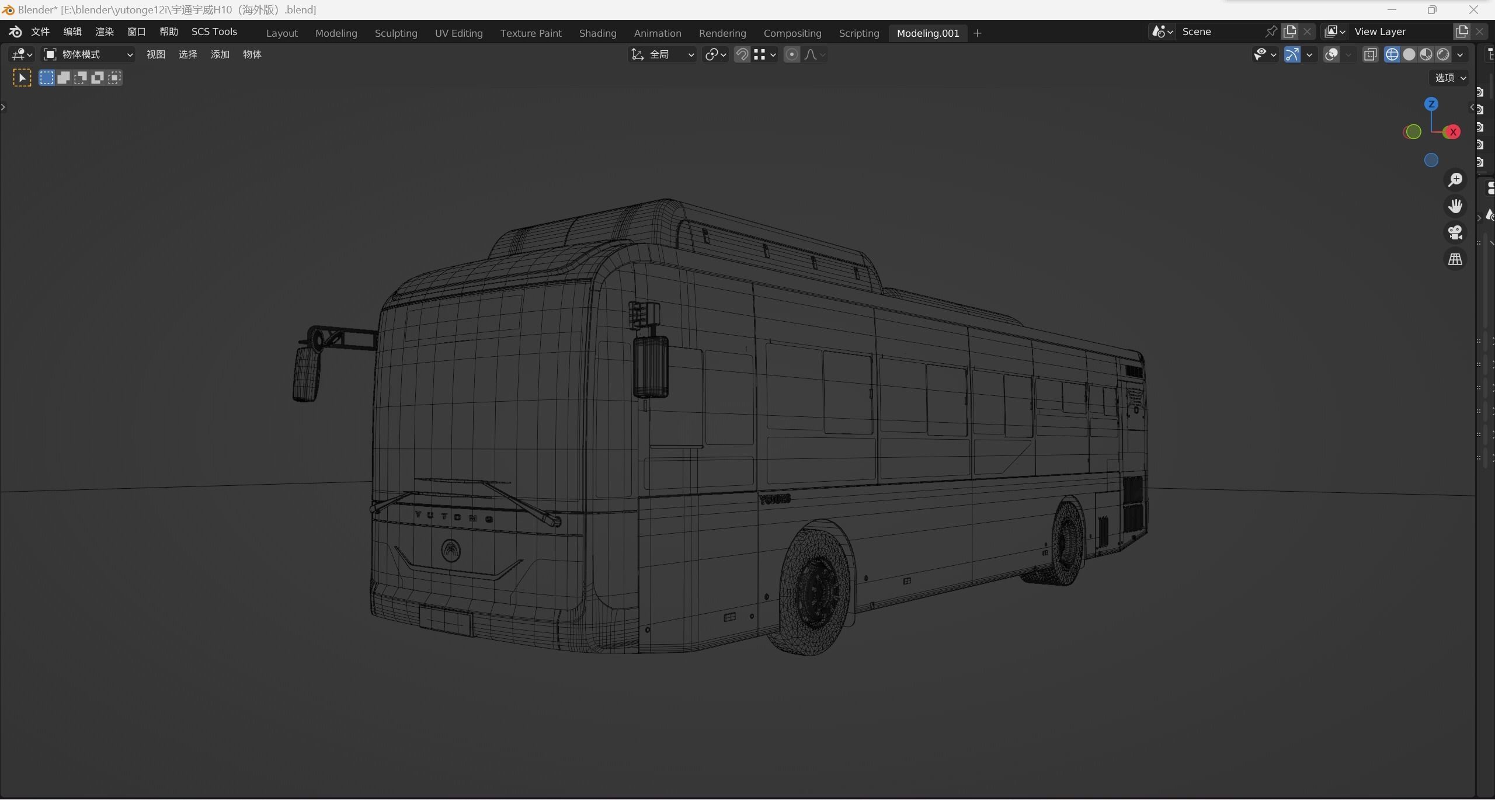This screenshot has height=800, width=1495.
Task: Click the 添加 add menu button
Action: (x=220, y=54)
